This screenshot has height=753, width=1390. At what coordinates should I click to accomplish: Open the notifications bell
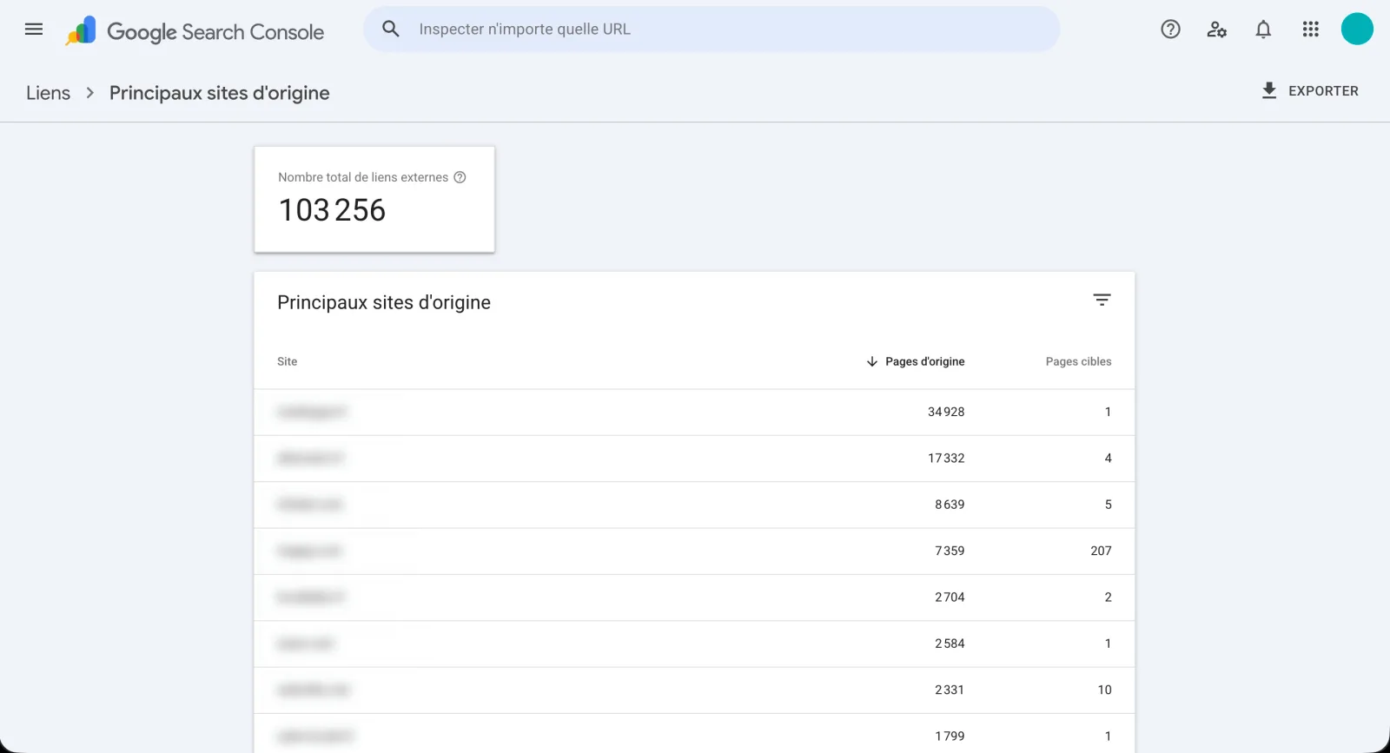click(1263, 30)
